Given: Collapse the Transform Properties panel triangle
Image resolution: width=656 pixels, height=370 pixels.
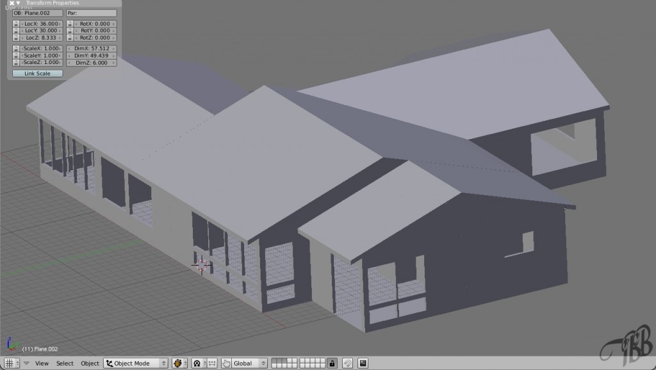Looking at the screenshot, I should click(18, 3).
